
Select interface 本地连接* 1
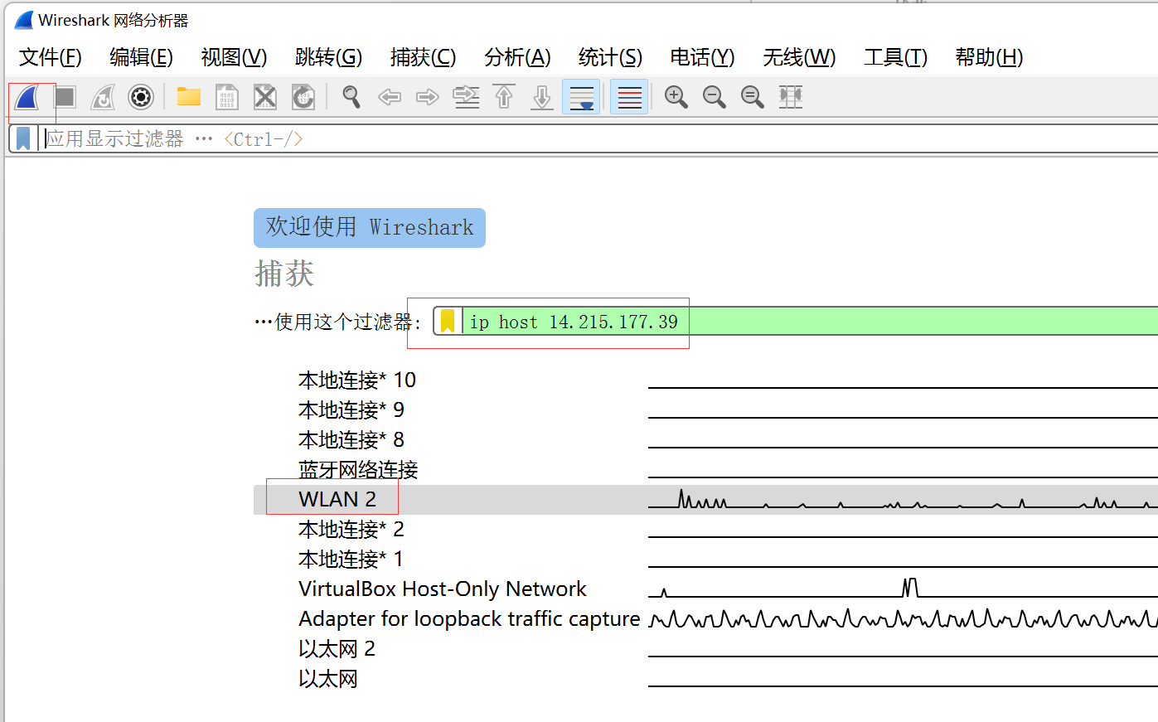point(351,559)
